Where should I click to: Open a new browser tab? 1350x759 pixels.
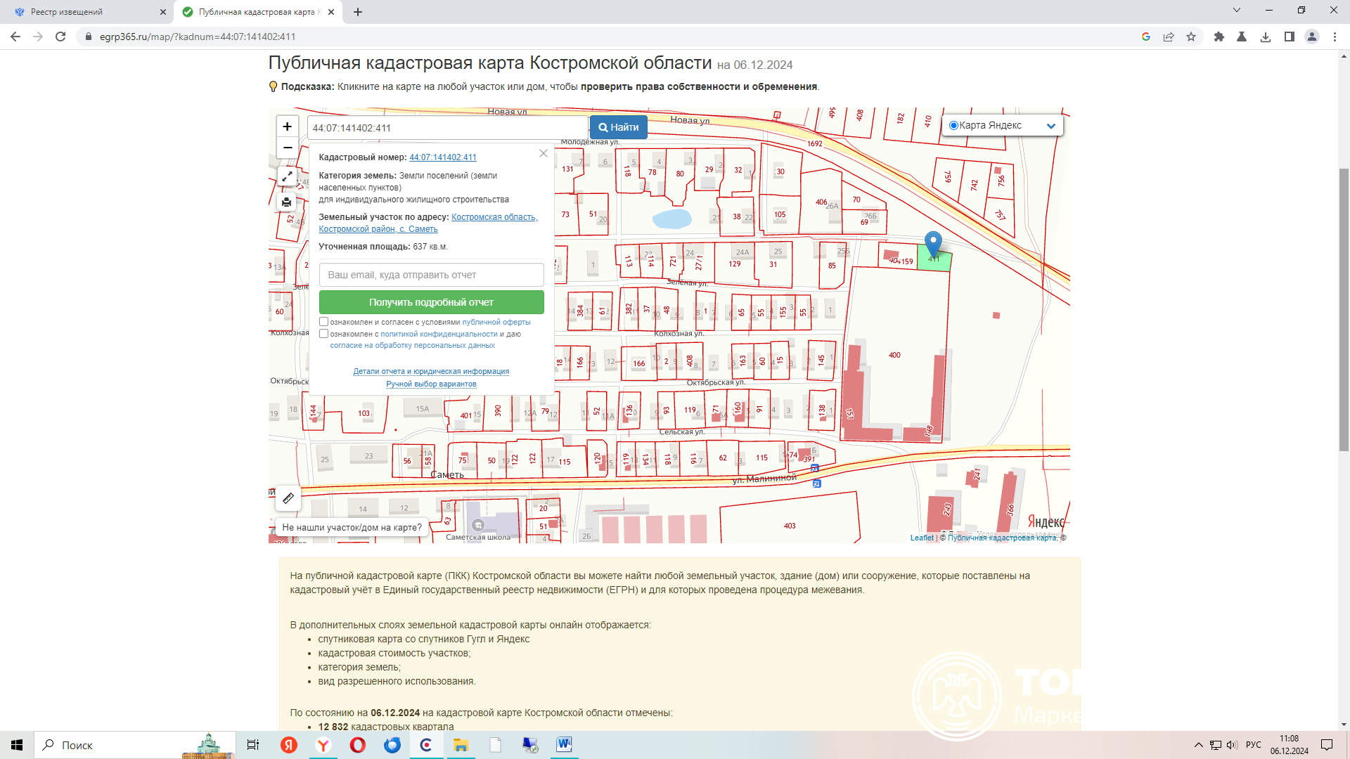click(x=358, y=12)
